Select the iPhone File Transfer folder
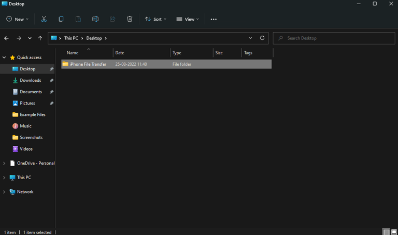 tap(88, 64)
